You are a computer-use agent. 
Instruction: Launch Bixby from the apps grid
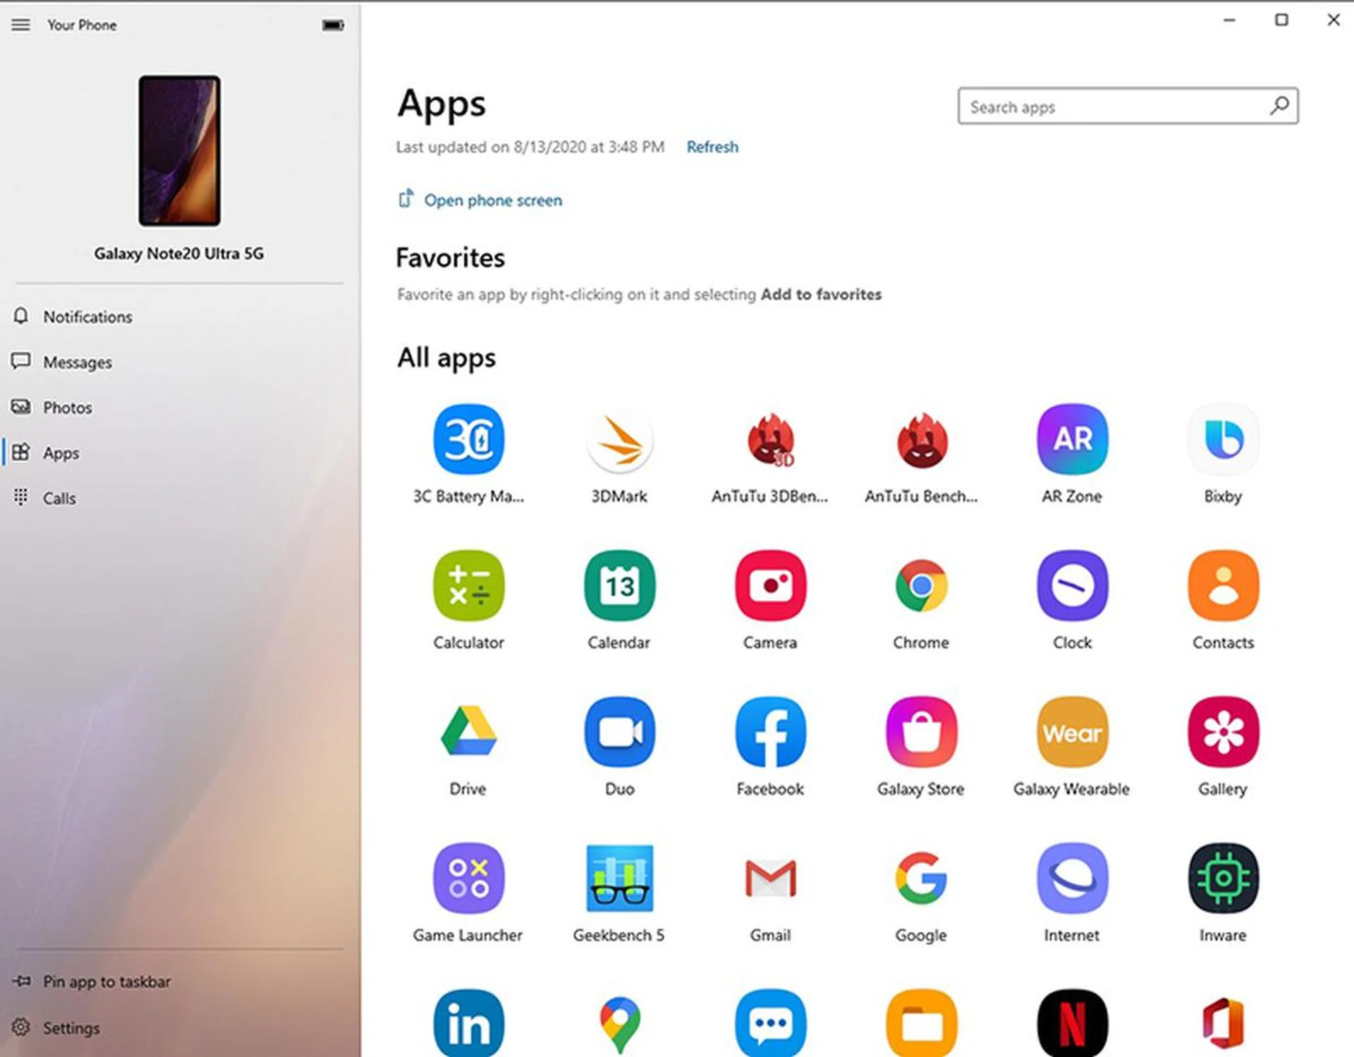click(1223, 439)
